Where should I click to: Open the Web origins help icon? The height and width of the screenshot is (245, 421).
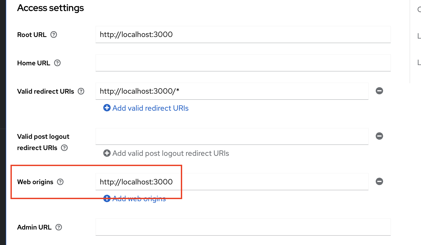point(60,182)
